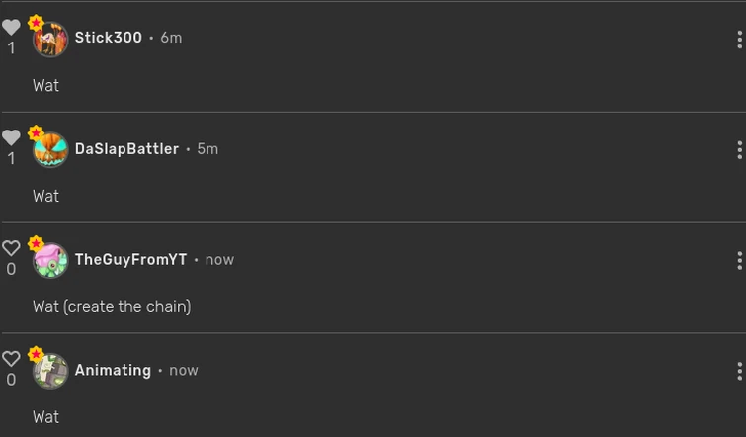
Task: Click the "Wat (create the chain)" comment text
Action: coord(112,306)
